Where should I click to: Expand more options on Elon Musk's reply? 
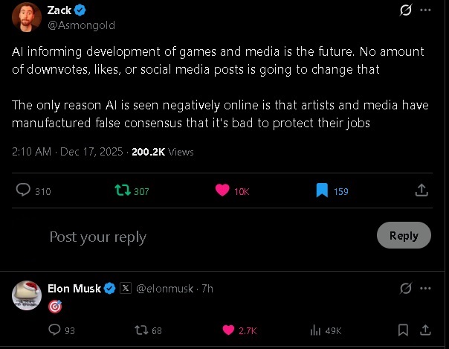pos(425,288)
